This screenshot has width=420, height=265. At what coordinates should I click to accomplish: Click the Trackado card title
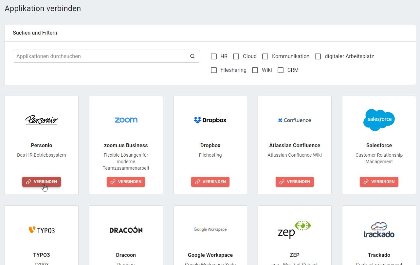click(x=379, y=255)
